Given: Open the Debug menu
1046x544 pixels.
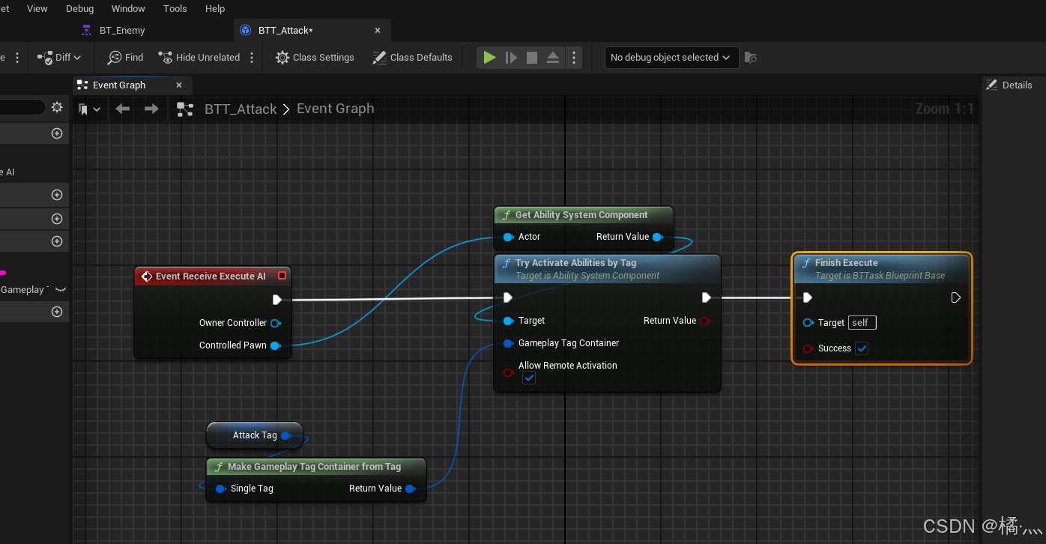Looking at the screenshot, I should pyautogui.click(x=80, y=9).
